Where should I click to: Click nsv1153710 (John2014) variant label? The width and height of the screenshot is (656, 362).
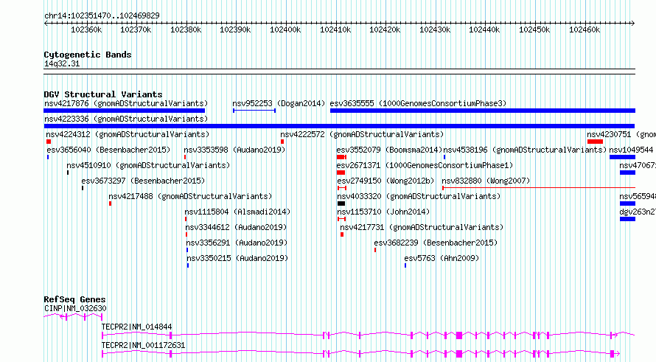[383, 212]
